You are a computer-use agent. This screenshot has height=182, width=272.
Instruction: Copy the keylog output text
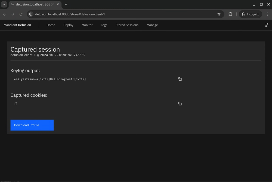coord(180,79)
